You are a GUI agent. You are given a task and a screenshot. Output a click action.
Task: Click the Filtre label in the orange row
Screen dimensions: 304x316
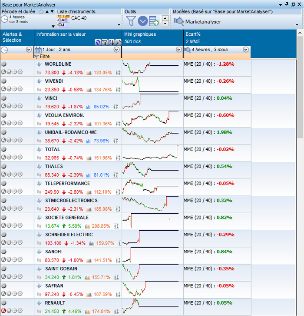click(x=45, y=57)
